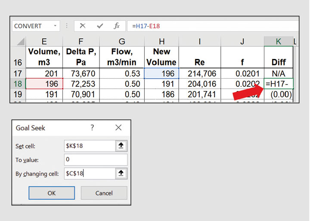The image size is (310, 221).
Task: Select row 18 header
Action: (x=18, y=83)
